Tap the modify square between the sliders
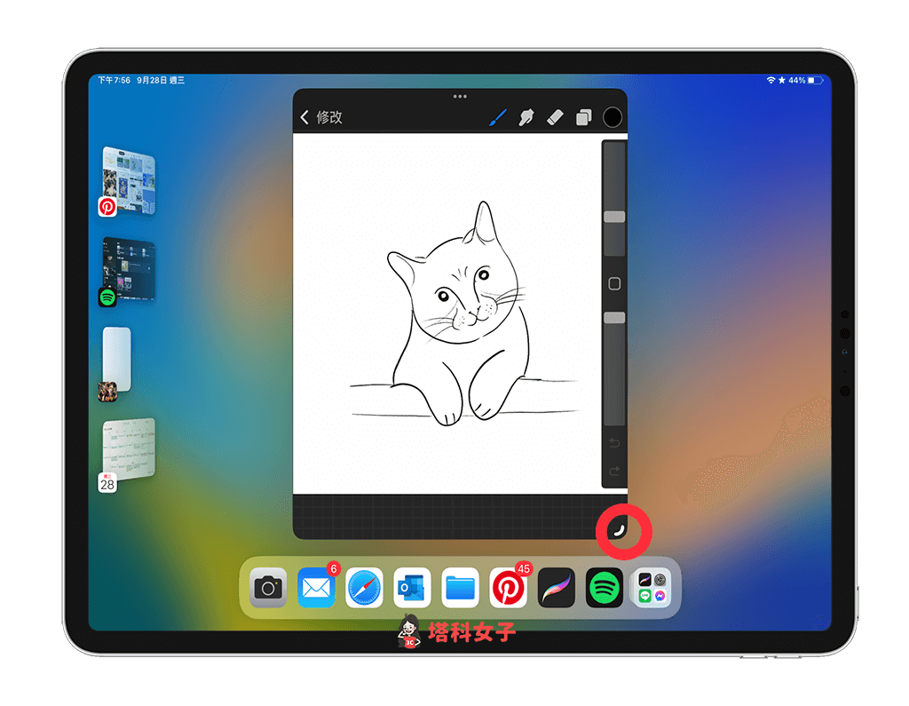 [613, 282]
